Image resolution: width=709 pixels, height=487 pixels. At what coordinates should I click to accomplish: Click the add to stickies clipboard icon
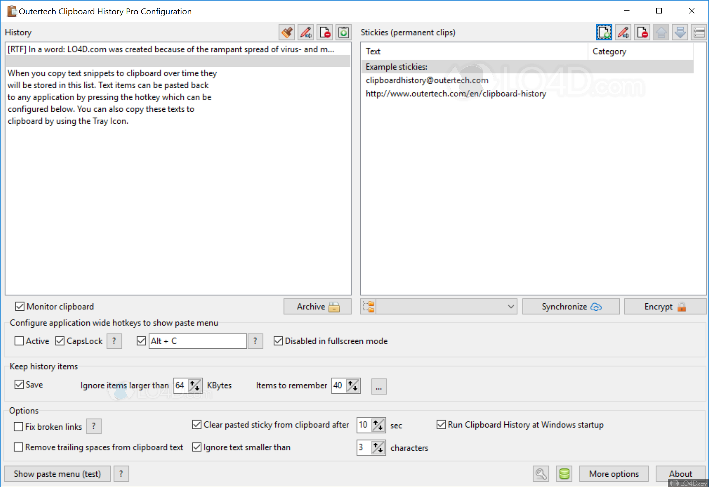point(344,32)
